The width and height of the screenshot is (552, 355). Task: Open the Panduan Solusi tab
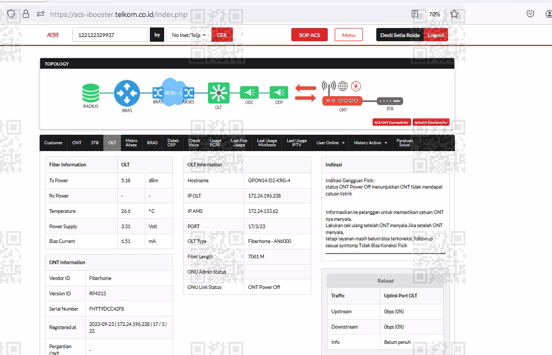click(x=404, y=143)
